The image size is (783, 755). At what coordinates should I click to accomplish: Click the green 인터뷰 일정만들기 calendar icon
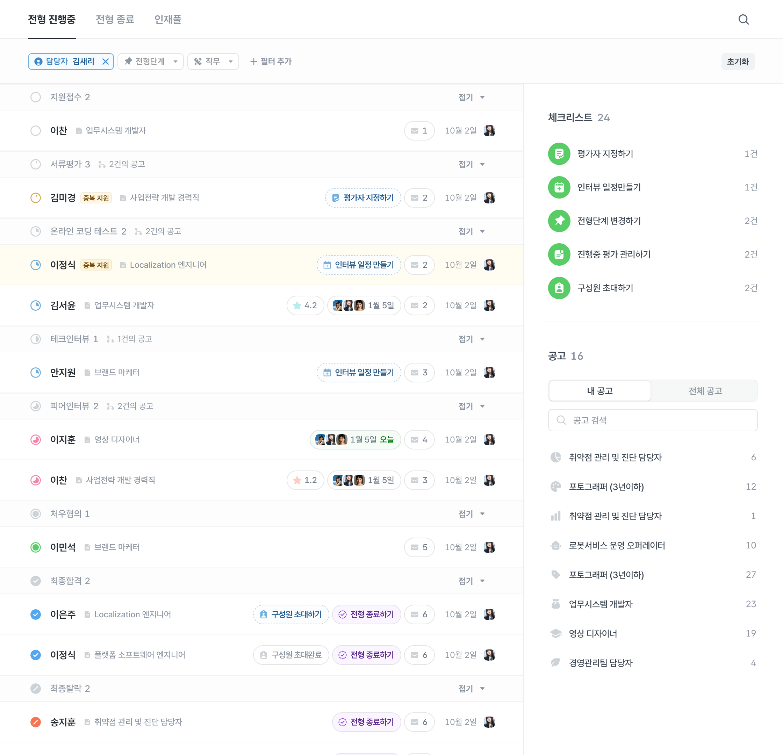point(559,187)
